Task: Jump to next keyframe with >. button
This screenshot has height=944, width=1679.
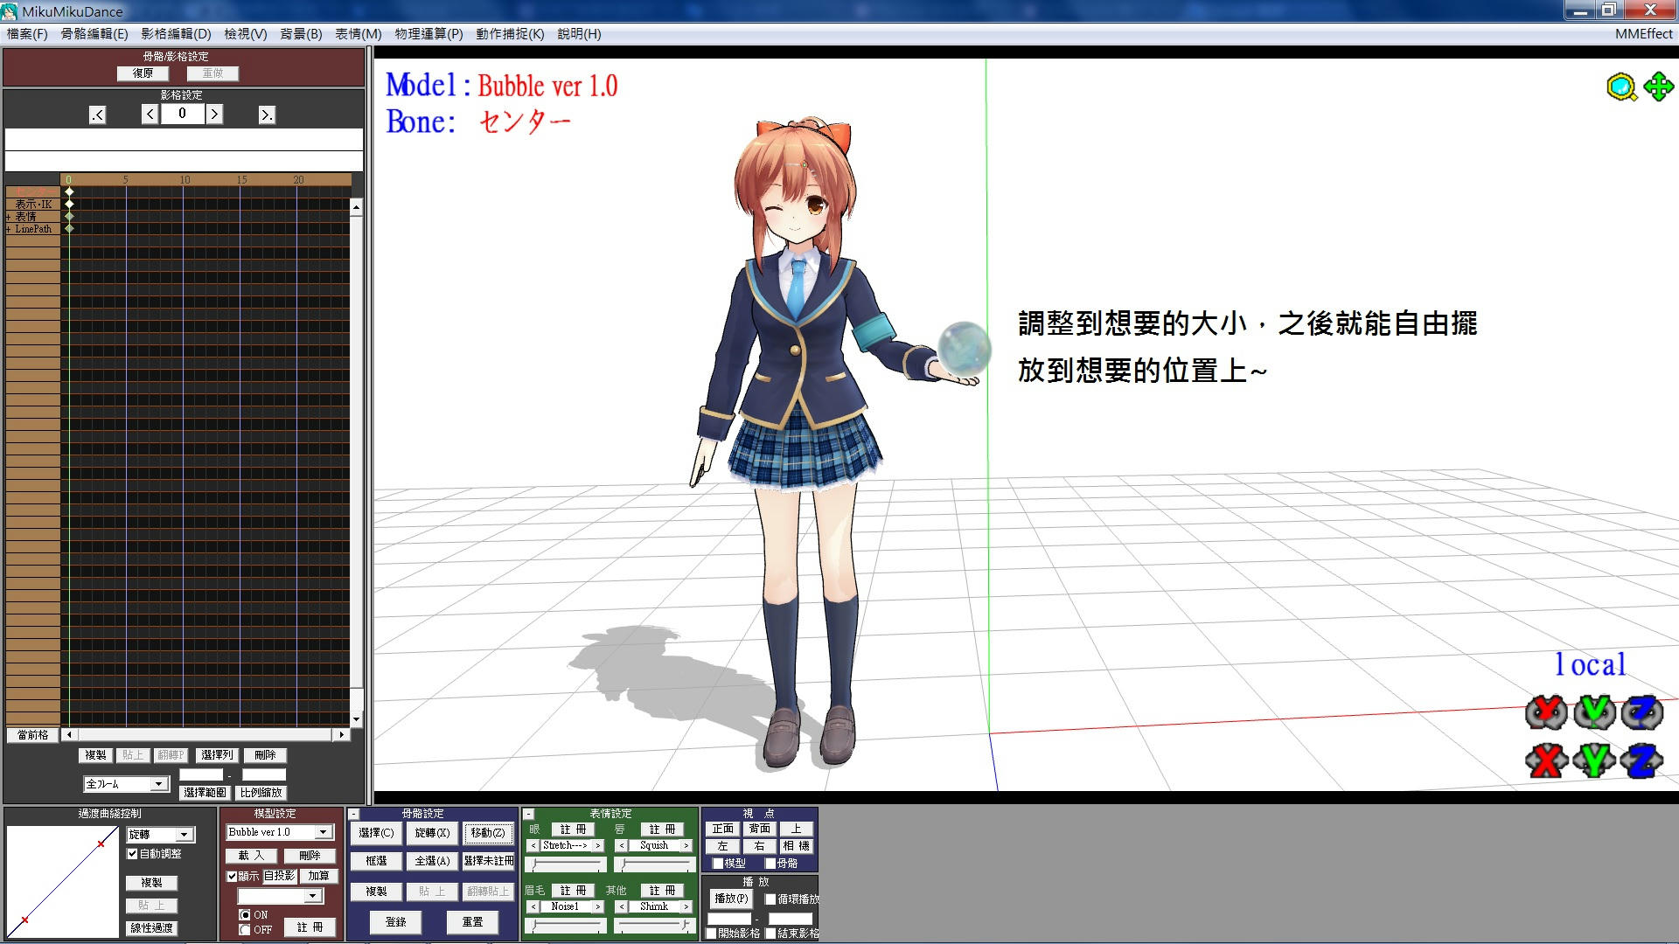Action: coord(267,115)
